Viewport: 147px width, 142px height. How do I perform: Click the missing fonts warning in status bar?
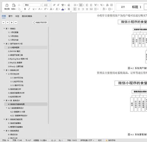tap(111, 140)
